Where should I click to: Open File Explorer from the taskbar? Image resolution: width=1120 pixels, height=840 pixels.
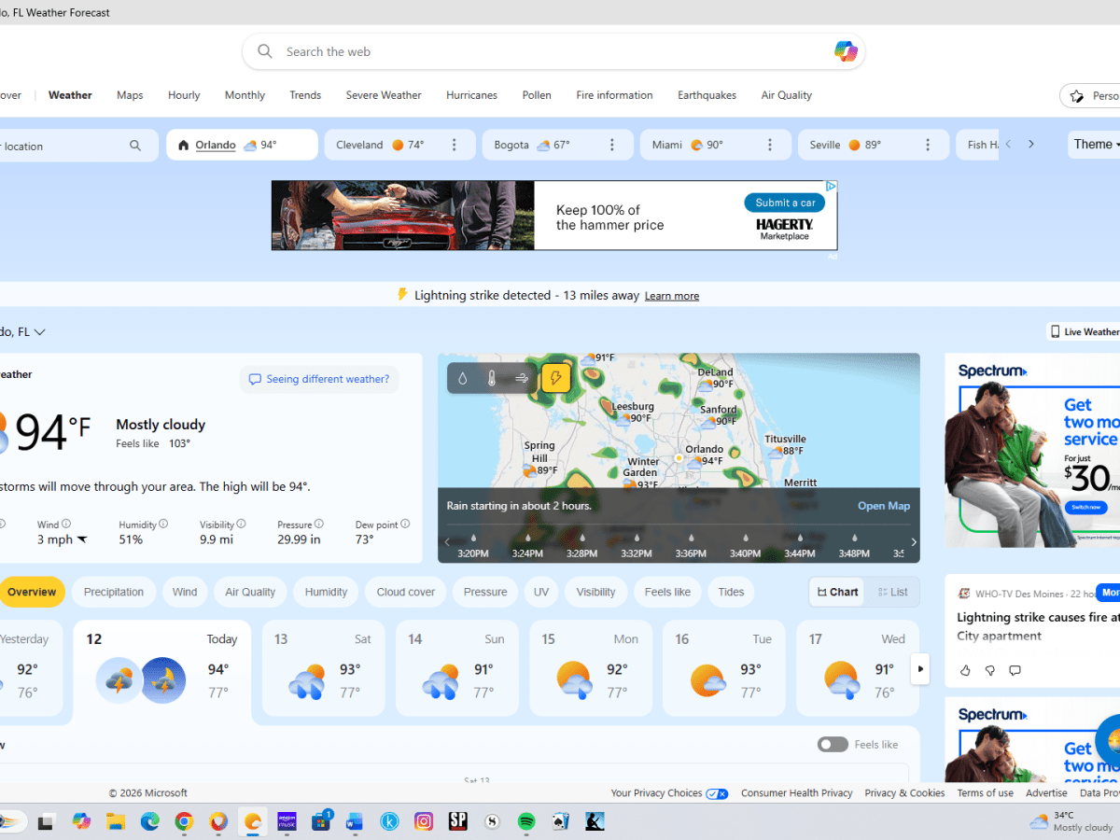116,821
